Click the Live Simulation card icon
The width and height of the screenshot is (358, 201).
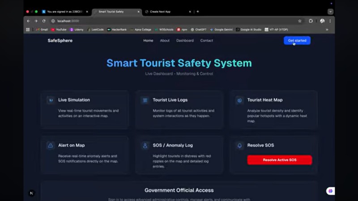pos(51,100)
